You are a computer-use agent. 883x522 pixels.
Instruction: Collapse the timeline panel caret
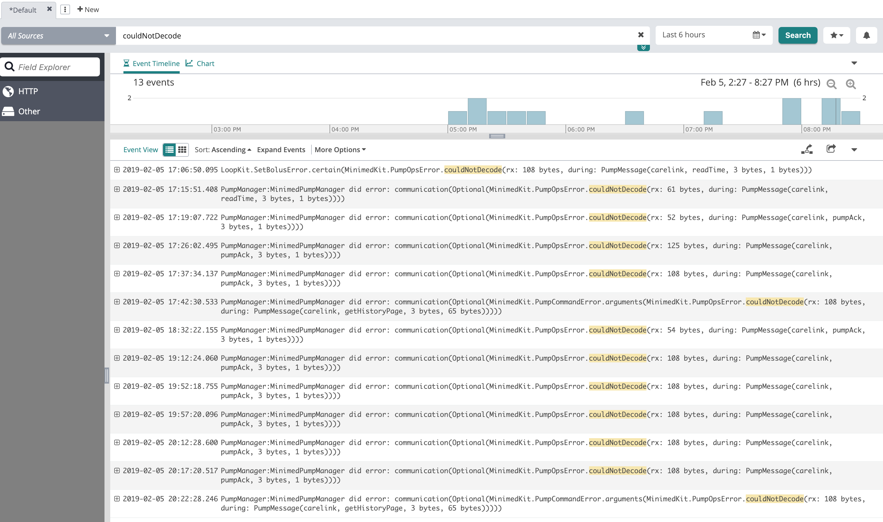[x=854, y=63]
